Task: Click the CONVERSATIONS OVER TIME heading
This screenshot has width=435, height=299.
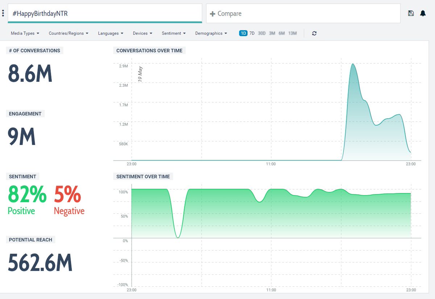Action: (x=149, y=51)
